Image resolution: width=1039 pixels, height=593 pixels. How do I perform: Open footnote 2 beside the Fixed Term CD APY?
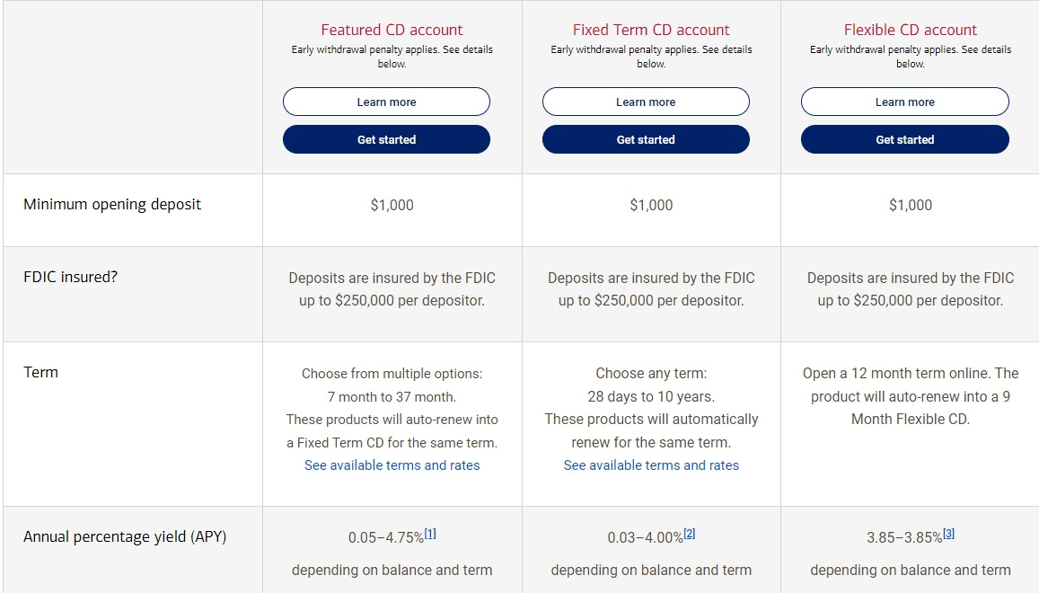tap(690, 534)
